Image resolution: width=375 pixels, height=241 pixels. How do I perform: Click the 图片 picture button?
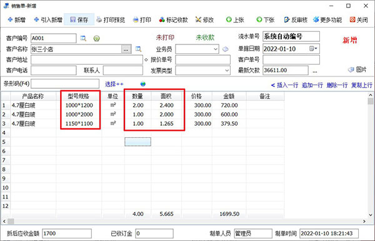(357, 69)
